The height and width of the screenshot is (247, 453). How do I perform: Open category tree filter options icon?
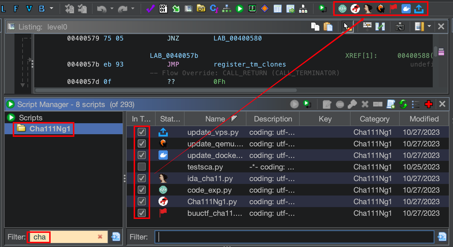click(116, 237)
